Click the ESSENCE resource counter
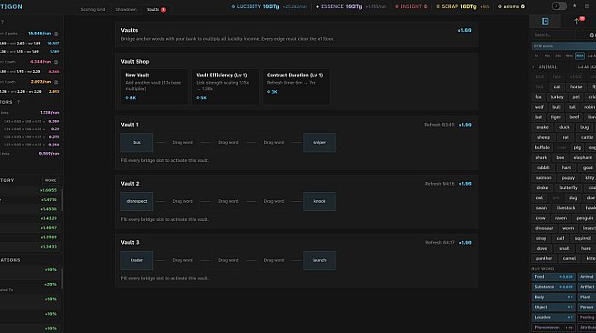Viewport: 596px width, 333px height. (x=351, y=6)
